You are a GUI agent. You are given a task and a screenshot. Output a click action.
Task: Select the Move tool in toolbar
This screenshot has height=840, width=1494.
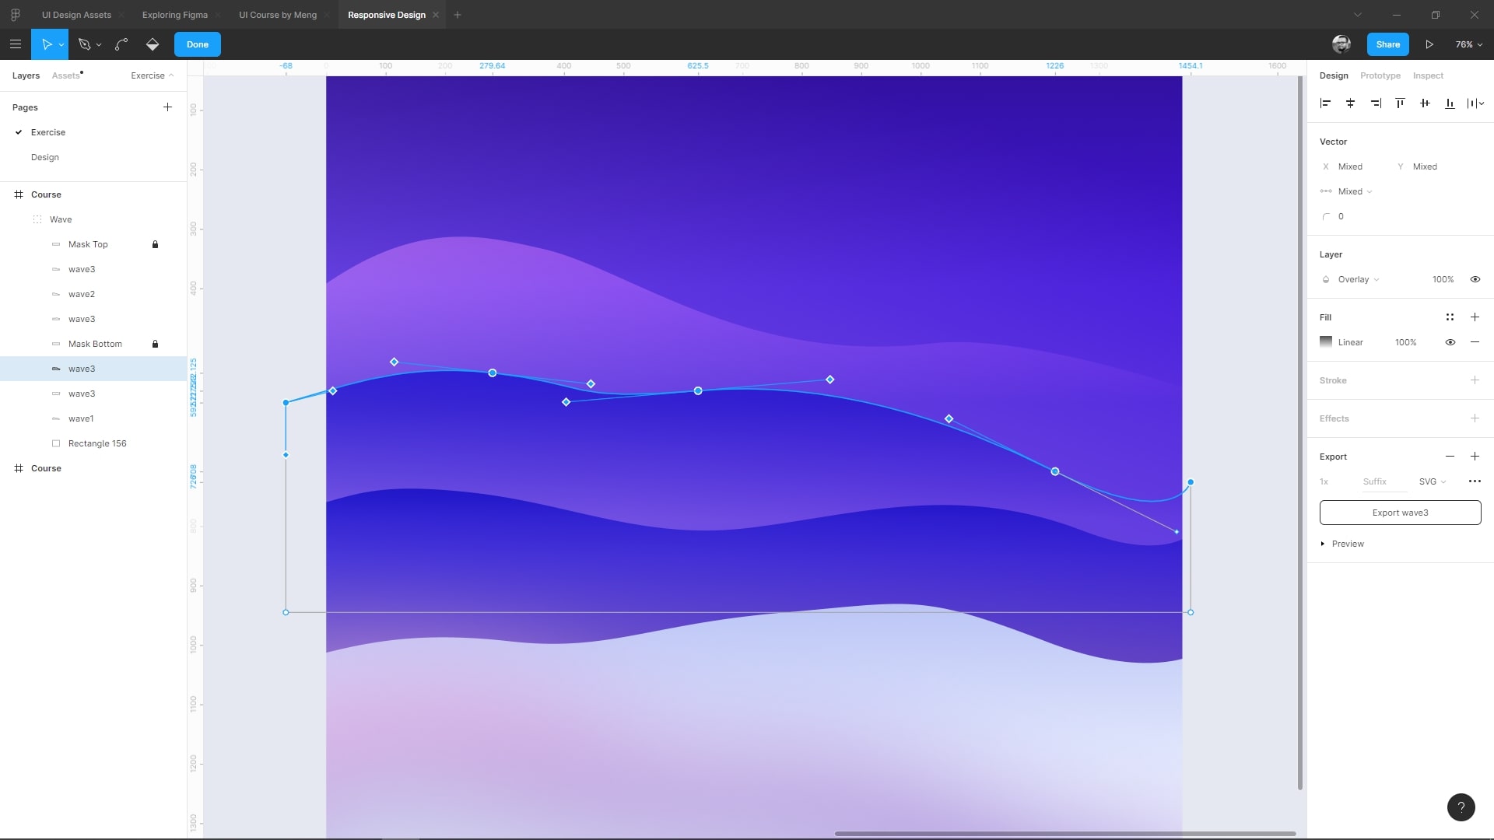[46, 44]
